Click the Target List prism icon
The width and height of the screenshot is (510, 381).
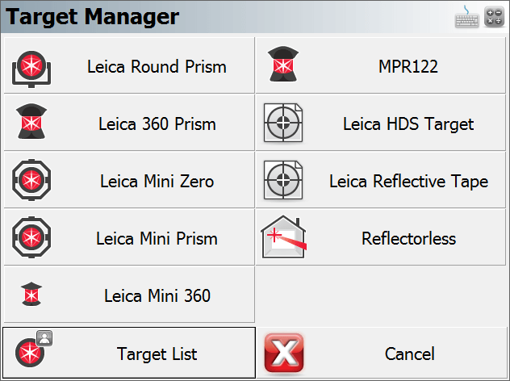pos(34,349)
